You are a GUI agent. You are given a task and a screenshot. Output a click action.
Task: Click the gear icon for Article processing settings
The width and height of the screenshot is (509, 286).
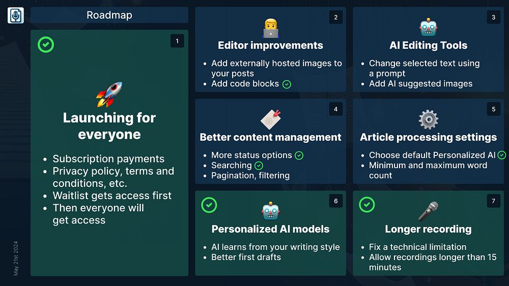point(428,119)
